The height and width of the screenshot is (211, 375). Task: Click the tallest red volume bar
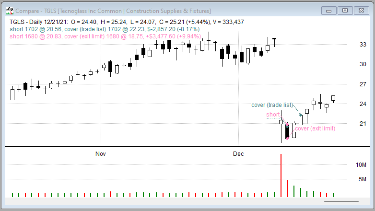pyautogui.click(x=281, y=176)
